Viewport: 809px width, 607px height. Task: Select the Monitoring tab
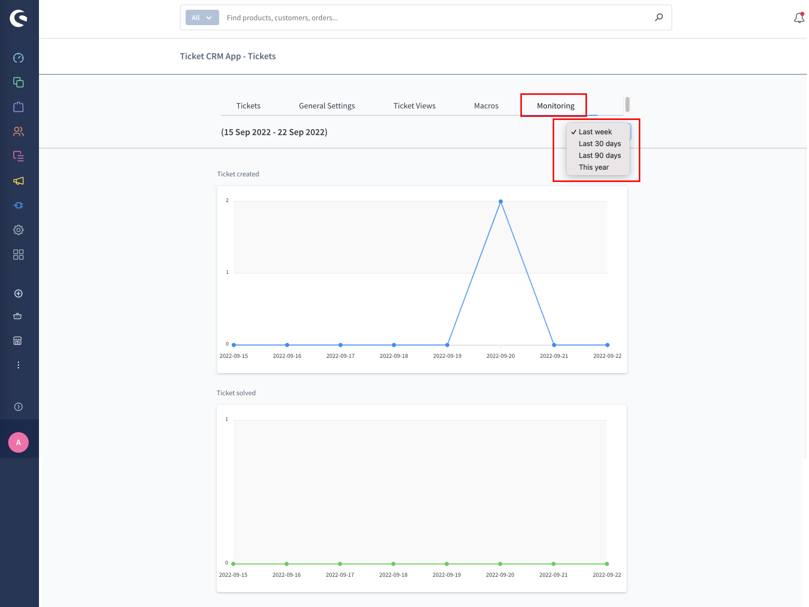556,106
